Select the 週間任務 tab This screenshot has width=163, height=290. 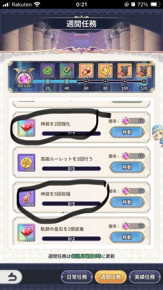(111, 277)
